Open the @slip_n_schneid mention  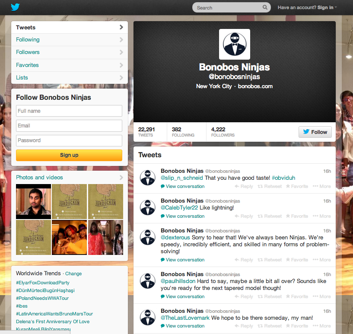tap(182, 178)
